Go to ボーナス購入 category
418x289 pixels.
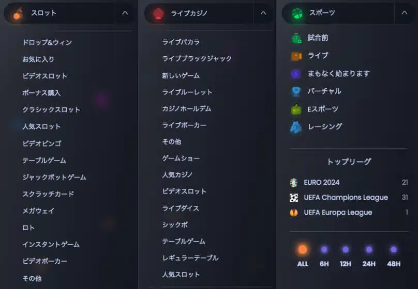[41, 93]
